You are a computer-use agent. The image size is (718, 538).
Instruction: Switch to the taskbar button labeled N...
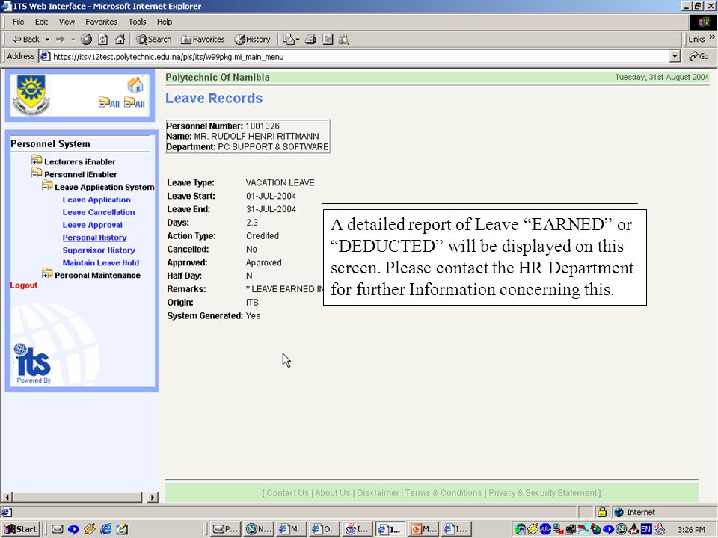coord(258,529)
